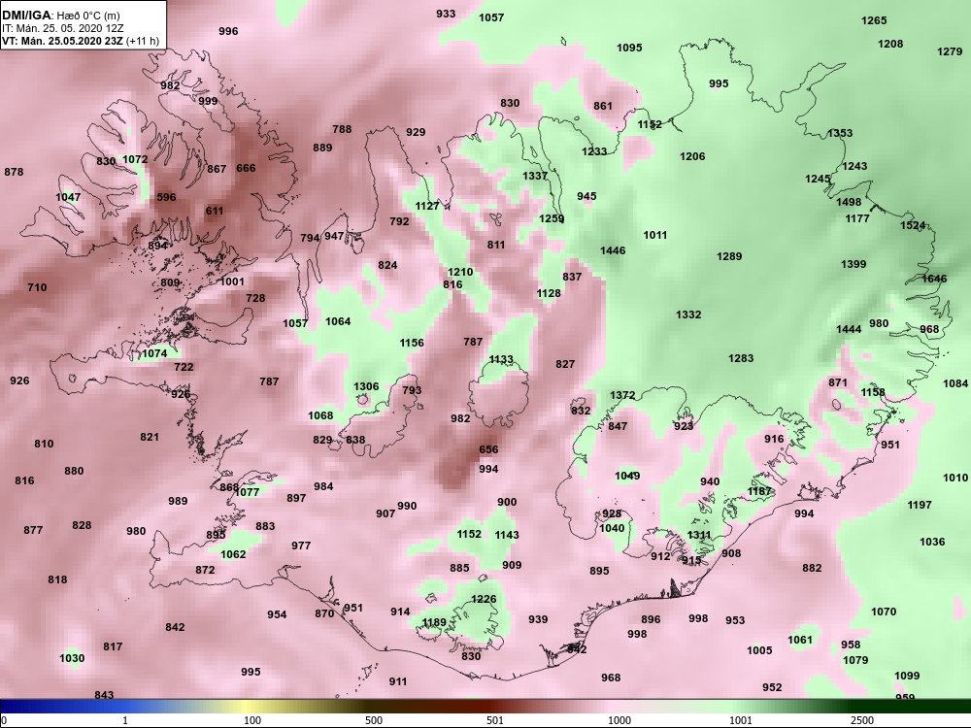Select the map value 1061
This screenshot has width=971, height=728.
tap(799, 640)
